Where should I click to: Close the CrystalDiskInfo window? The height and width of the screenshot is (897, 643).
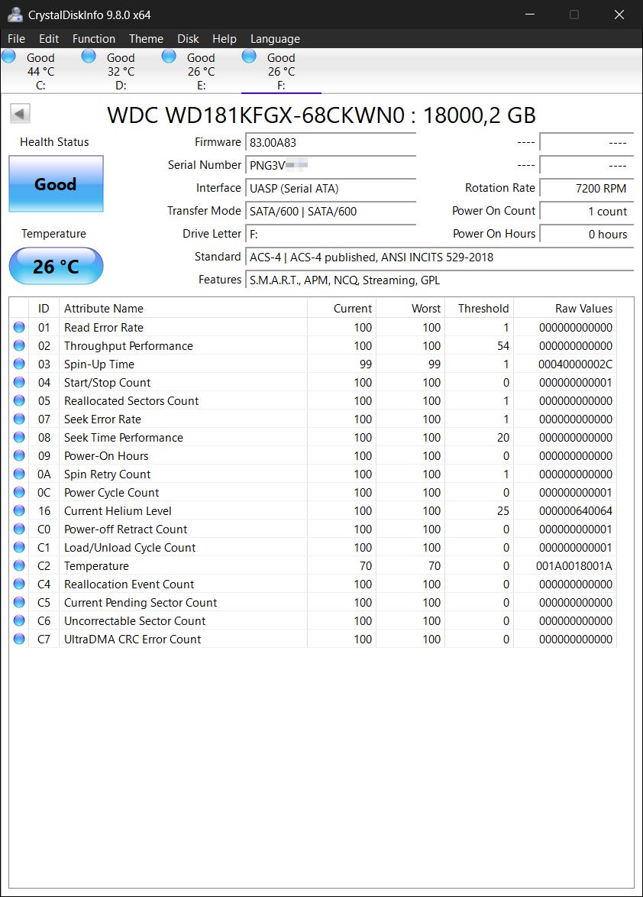619,15
